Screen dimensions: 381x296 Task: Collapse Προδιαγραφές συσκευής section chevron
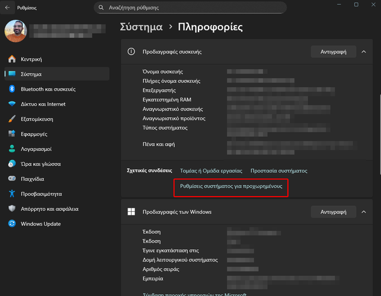(363, 52)
